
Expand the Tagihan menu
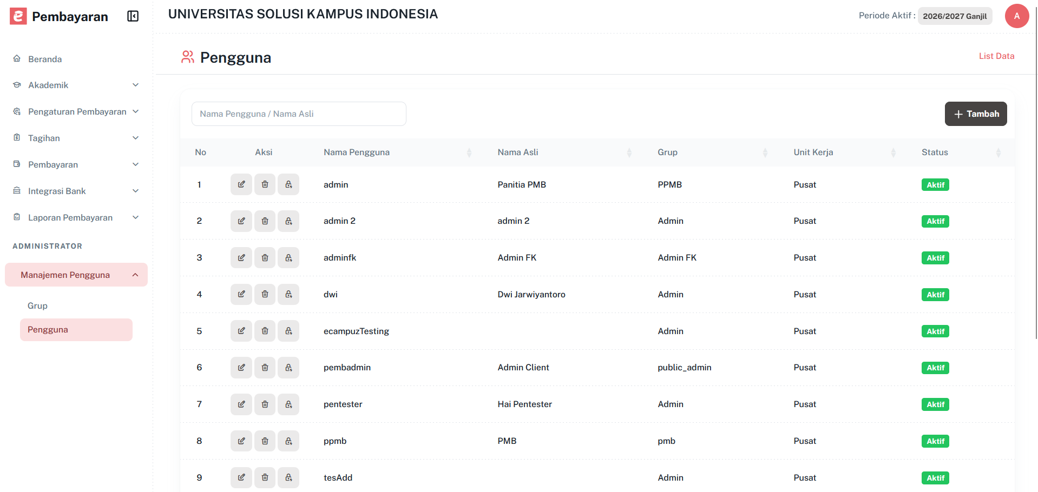76,138
